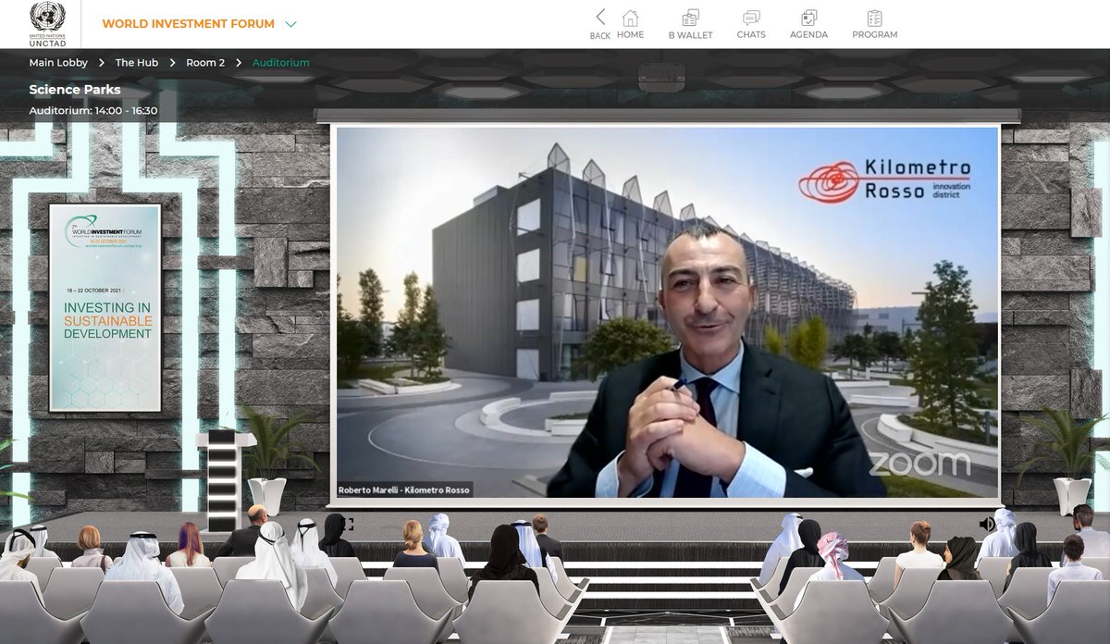Viewport: 1110px width, 644px height.
Task: Enter fullscreen mode for the video
Action: [346, 524]
